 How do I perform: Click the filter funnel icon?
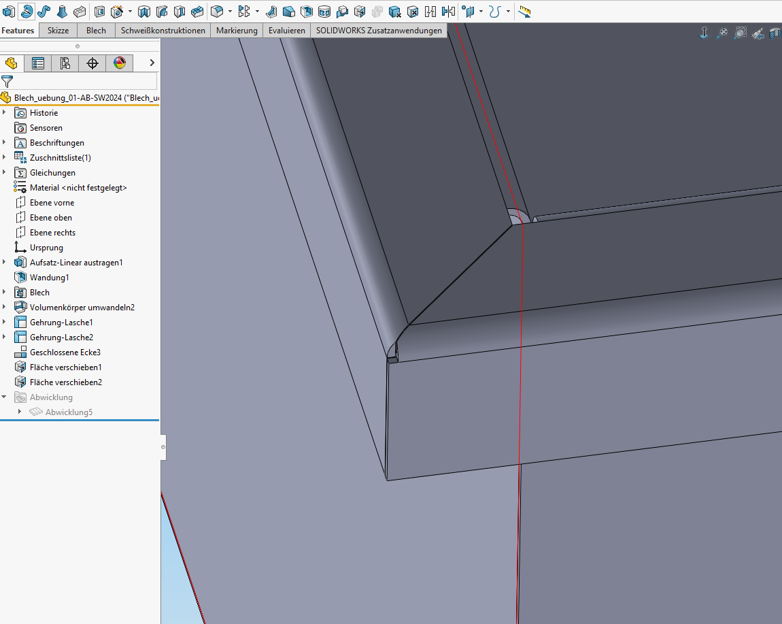point(7,81)
